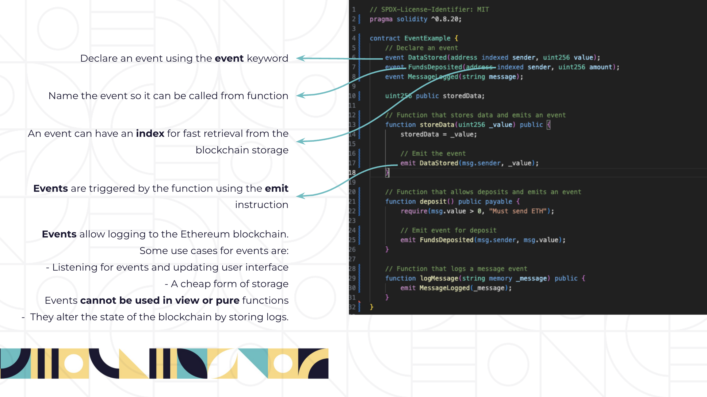The height and width of the screenshot is (397, 707).
Task: Click the bullet '- A cheap form of storage'
Action: click(227, 284)
